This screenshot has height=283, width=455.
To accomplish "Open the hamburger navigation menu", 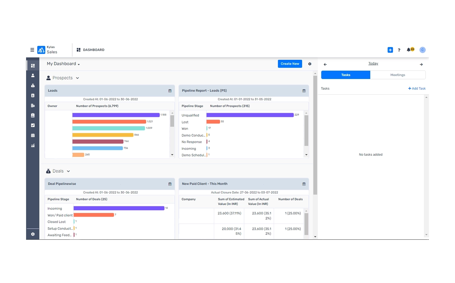I will (32, 50).
